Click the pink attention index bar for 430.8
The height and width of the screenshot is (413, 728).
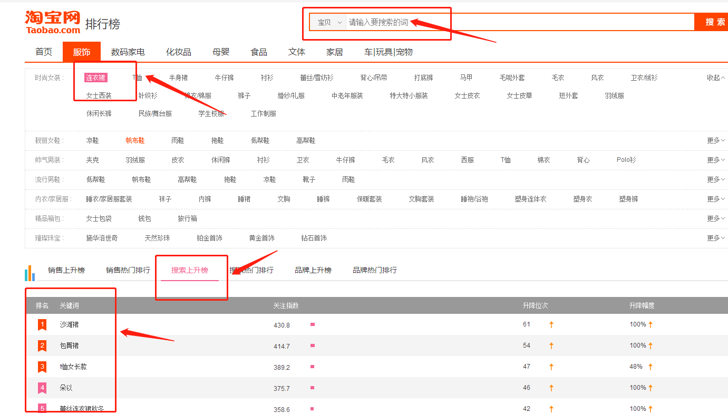tap(313, 324)
